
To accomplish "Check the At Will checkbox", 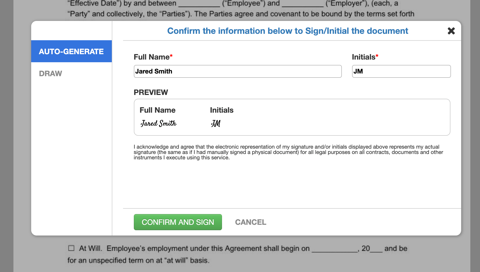I will [x=71, y=248].
